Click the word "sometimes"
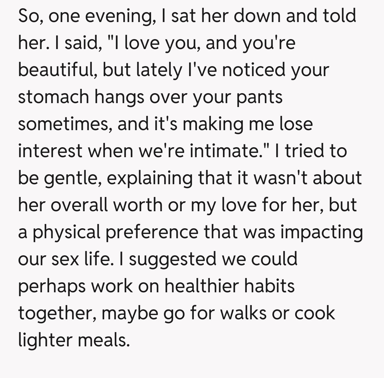 [x=64, y=124]
